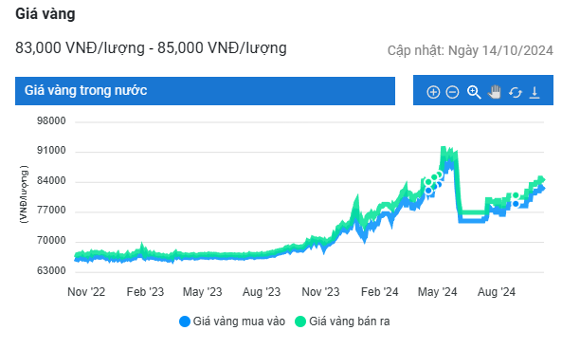Click the green legend marker circle

click(300, 321)
